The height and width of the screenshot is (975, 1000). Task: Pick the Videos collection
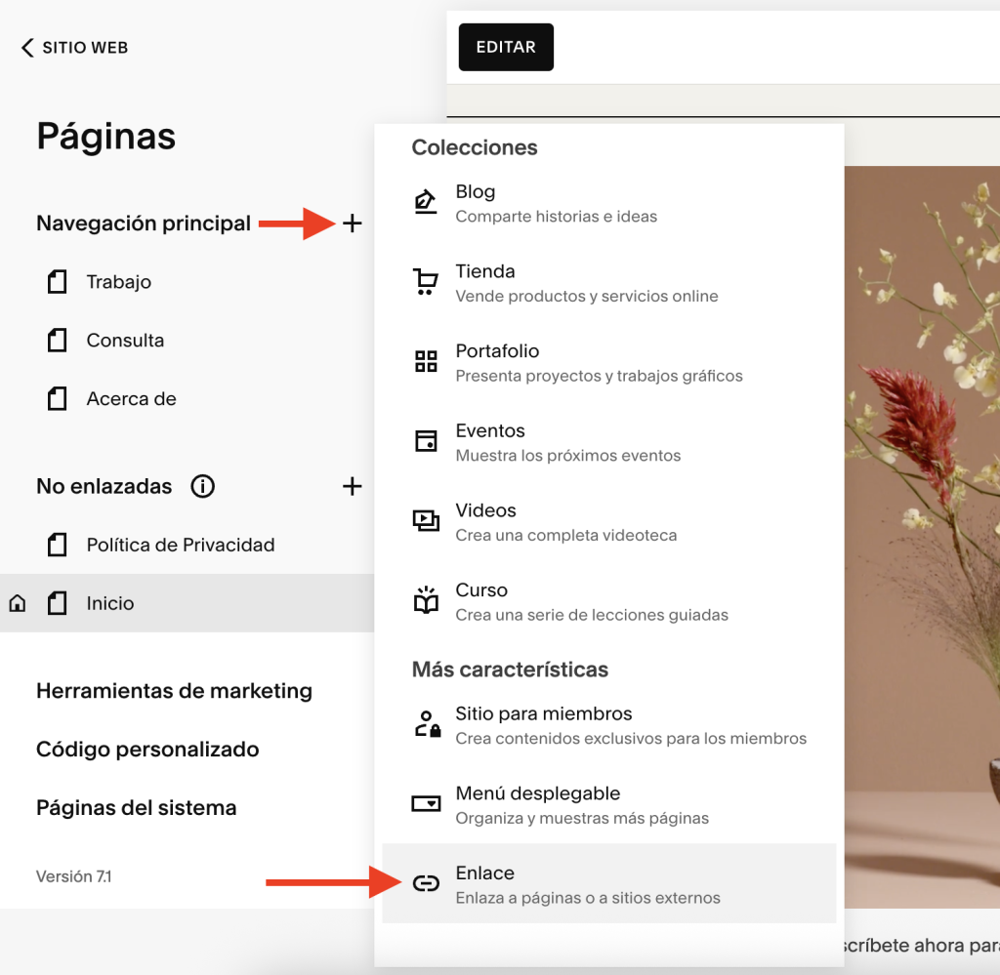pos(608,522)
